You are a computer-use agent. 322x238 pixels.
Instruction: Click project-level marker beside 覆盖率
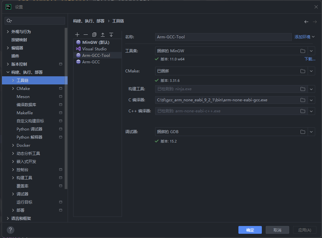point(60,186)
